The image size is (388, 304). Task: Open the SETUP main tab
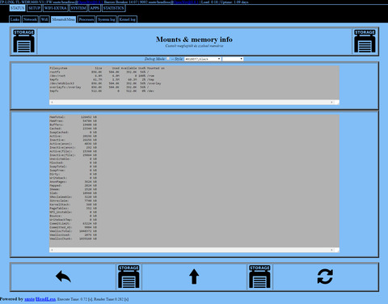tap(34, 8)
